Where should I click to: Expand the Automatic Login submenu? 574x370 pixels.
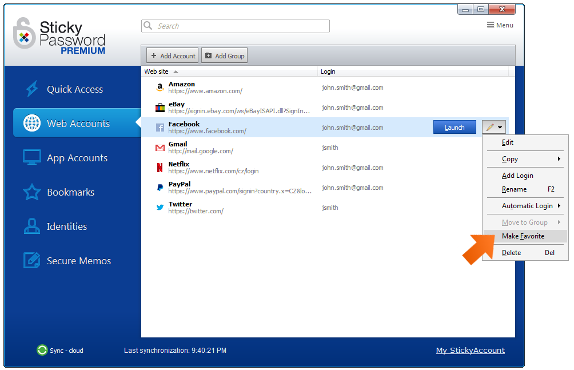pyautogui.click(x=559, y=205)
